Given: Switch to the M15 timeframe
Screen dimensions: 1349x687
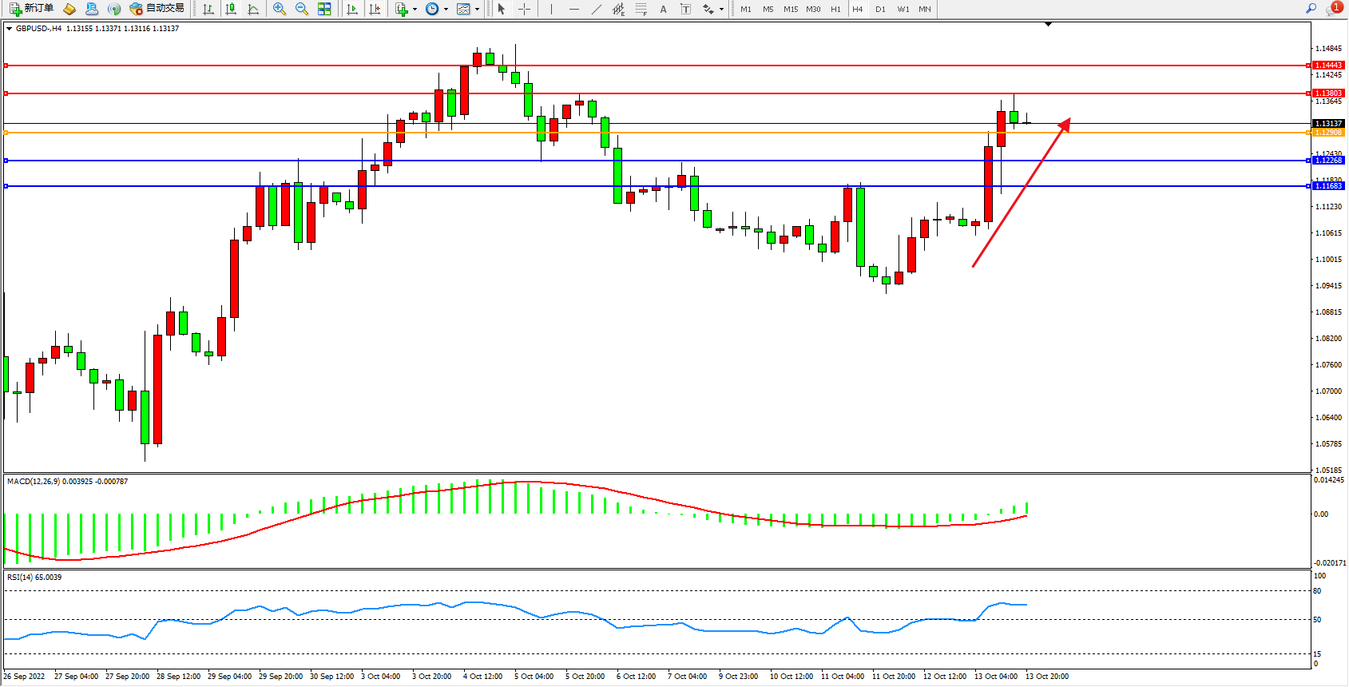Looking at the screenshot, I should coord(791,10).
